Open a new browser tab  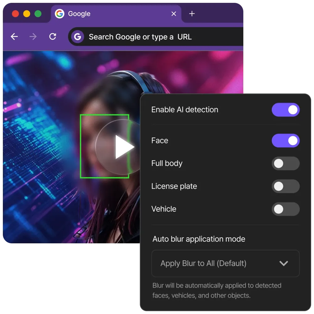192,14
